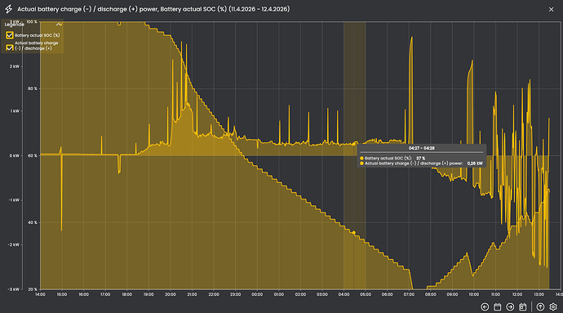Click the 07:00 x-axis label
Screen dimensions: 563x313
(x=409, y=294)
